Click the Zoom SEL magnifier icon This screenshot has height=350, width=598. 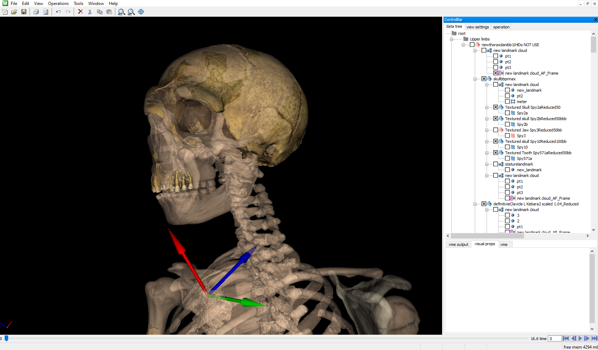pyautogui.click(x=131, y=12)
